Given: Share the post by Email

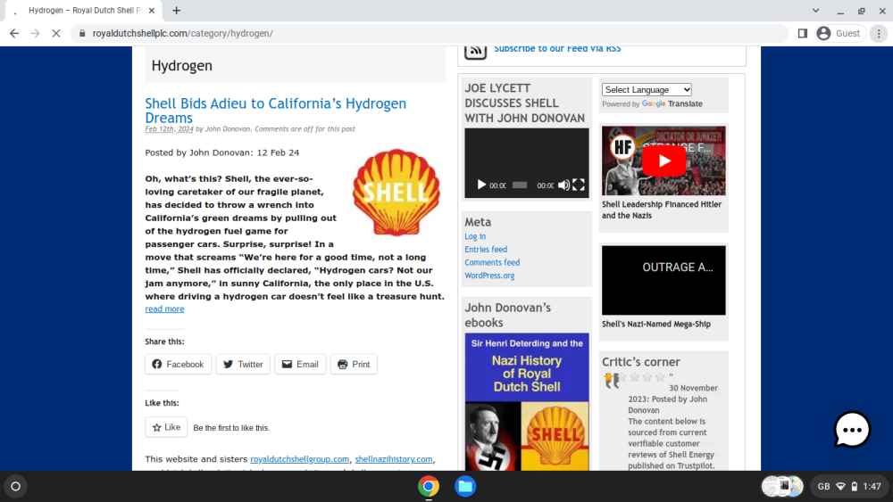Looking at the screenshot, I should pyautogui.click(x=300, y=365).
